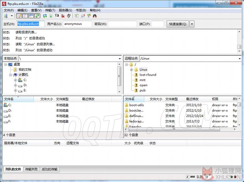Click the message log scrollbar thumb
Image resolution: width=244 pixels, height=182 pixels.
[239, 47]
